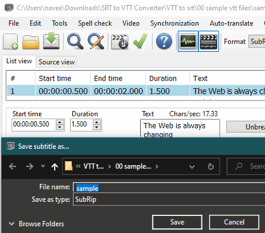Click the Cancel button

tap(234, 222)
